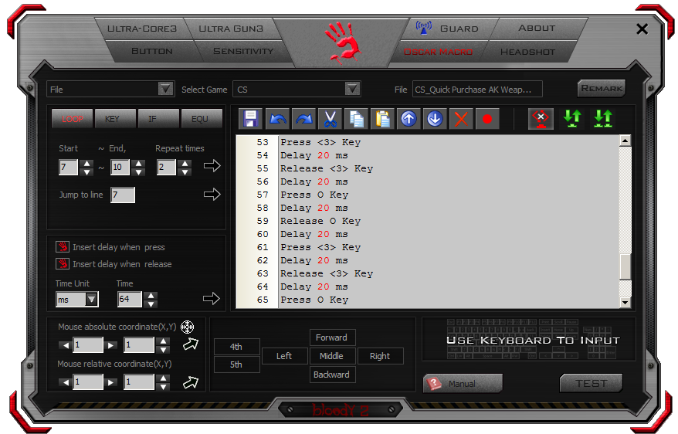Switch to Ultra-Core3 tab
Image resolution: width=678 pixels, height=434 pixels.
142,29
